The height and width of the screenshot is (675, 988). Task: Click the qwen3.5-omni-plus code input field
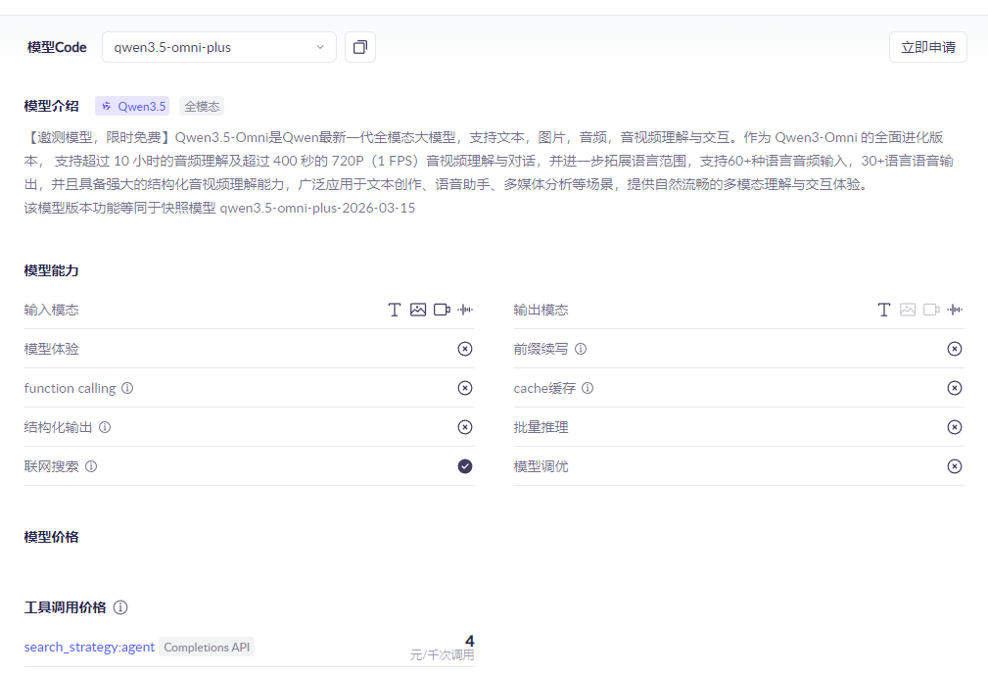[196, 46]
